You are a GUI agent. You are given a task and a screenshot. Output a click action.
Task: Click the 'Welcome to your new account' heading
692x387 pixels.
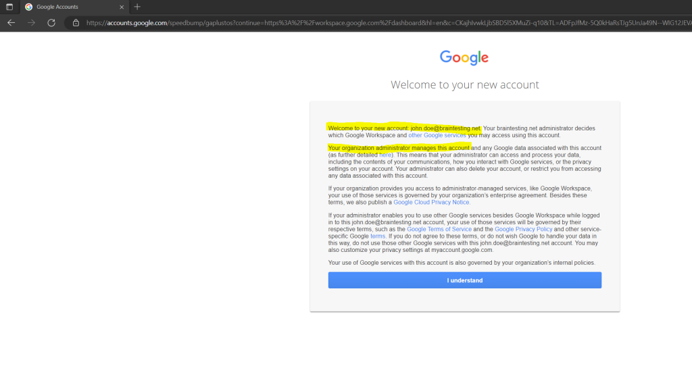tap(465, 84)
